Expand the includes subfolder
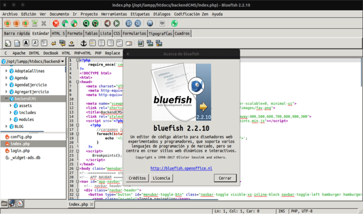Screen dimensions: 363x214 pos(11,112)
